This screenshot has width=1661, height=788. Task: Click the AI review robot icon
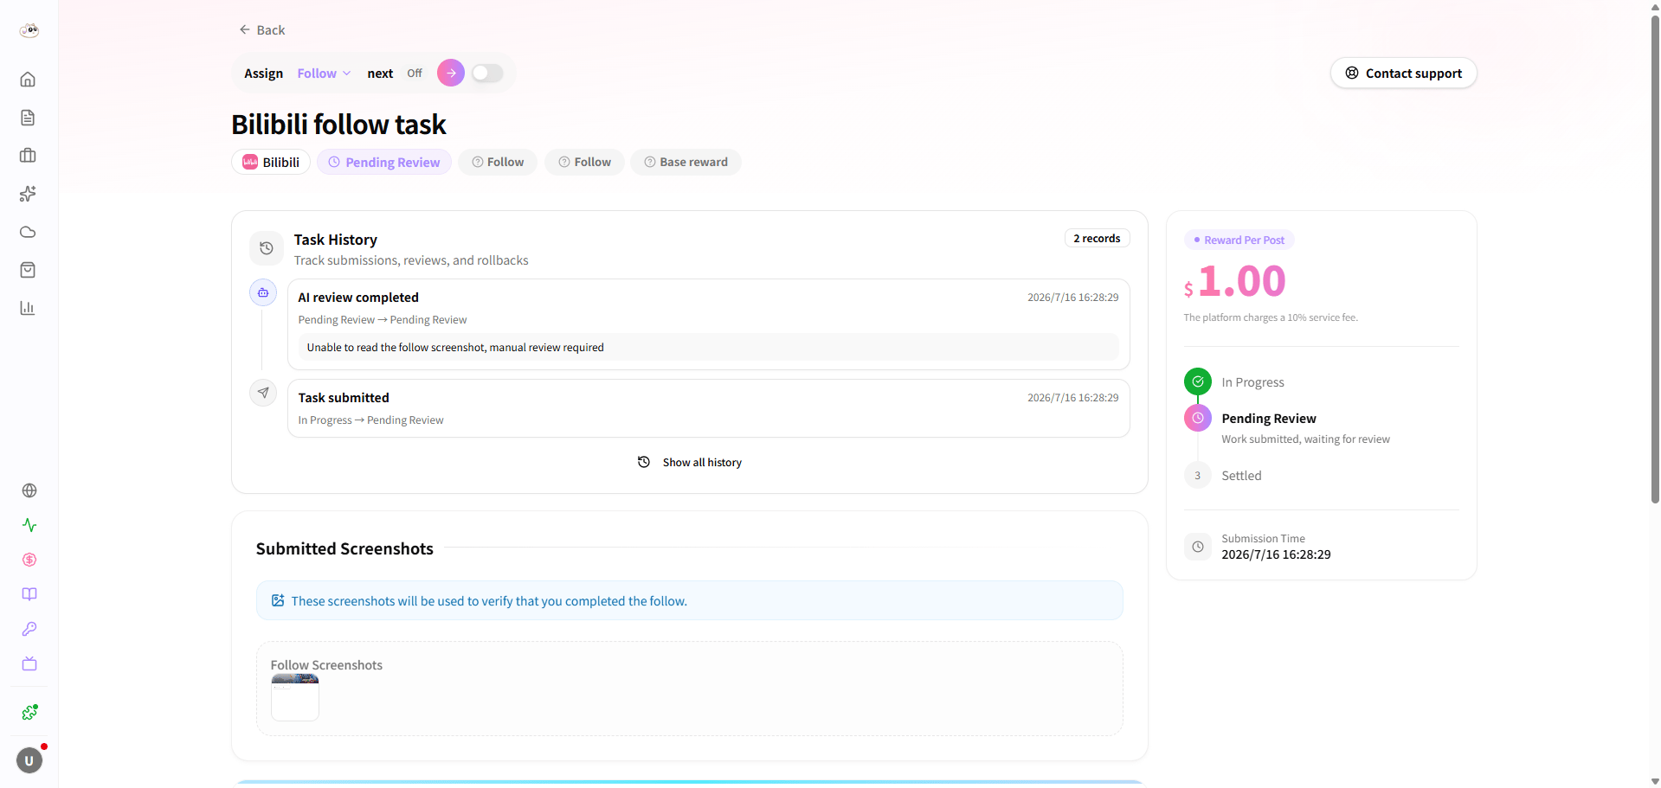(263, 292)
